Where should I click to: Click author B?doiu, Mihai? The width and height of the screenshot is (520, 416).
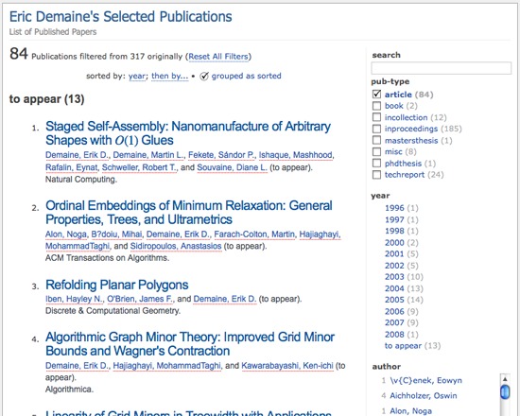click(116, 234)
